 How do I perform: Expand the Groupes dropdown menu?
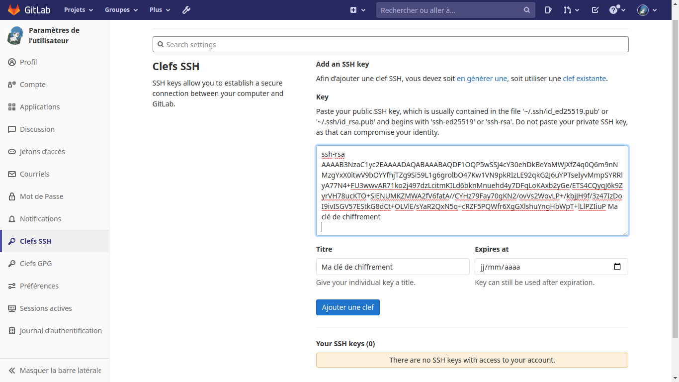click(121, 10)
